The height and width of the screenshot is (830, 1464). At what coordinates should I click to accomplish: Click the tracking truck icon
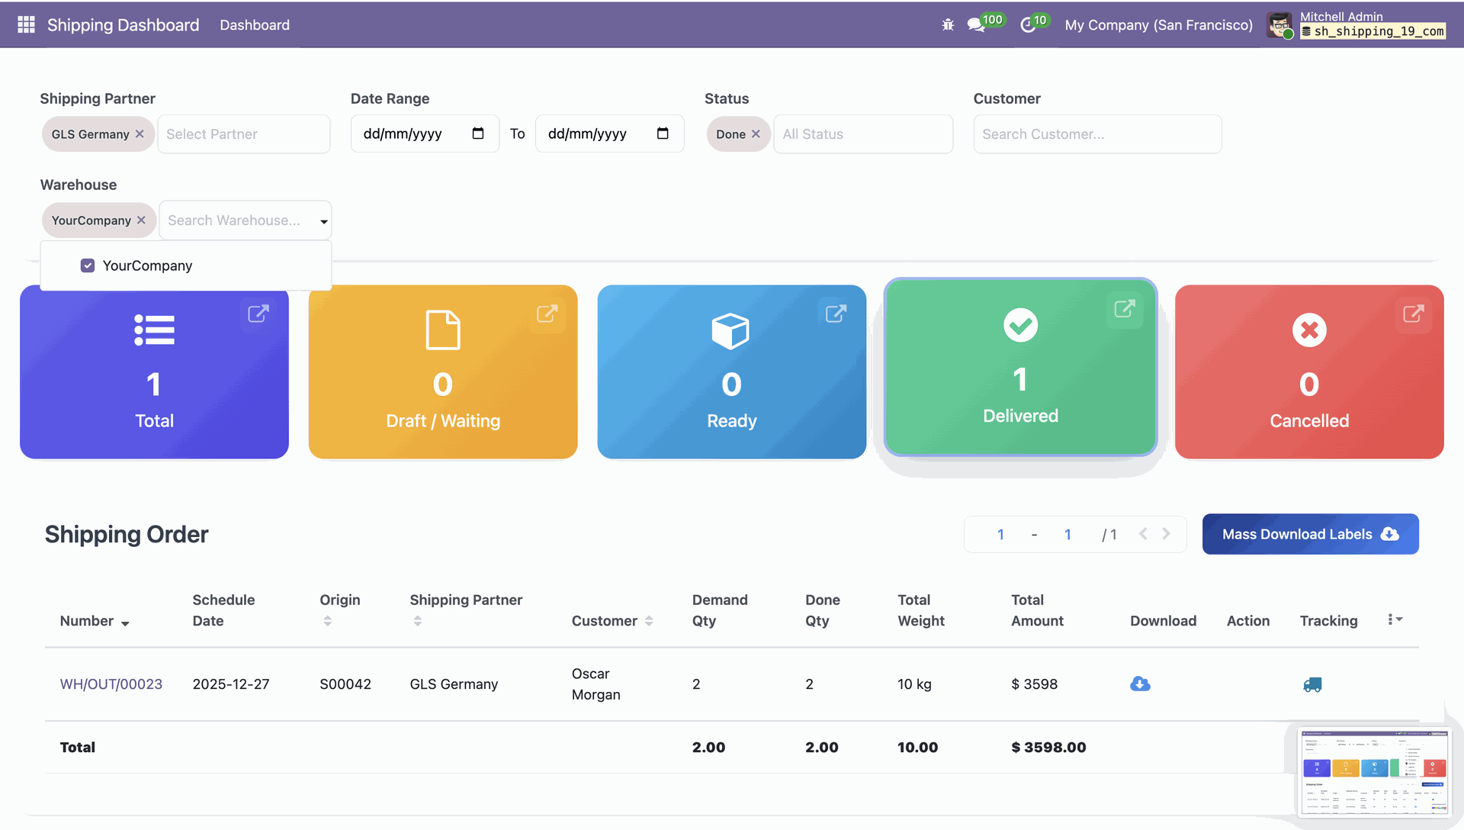click(x=1312, y=684)
